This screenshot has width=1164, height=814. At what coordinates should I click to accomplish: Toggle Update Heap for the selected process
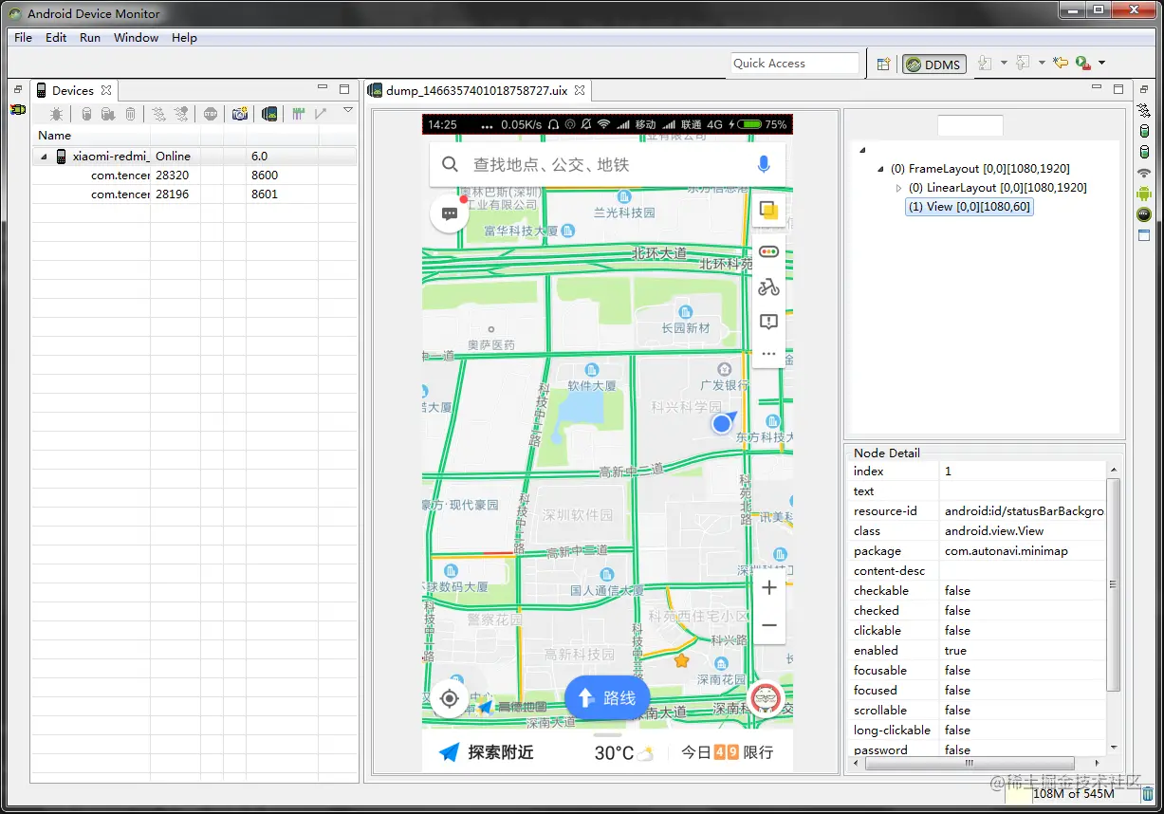(x=85, y=113)
